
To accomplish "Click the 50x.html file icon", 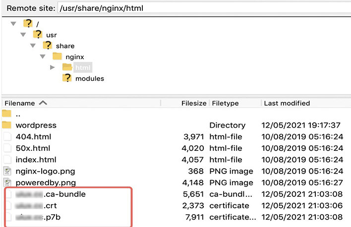I will (7, 148).
